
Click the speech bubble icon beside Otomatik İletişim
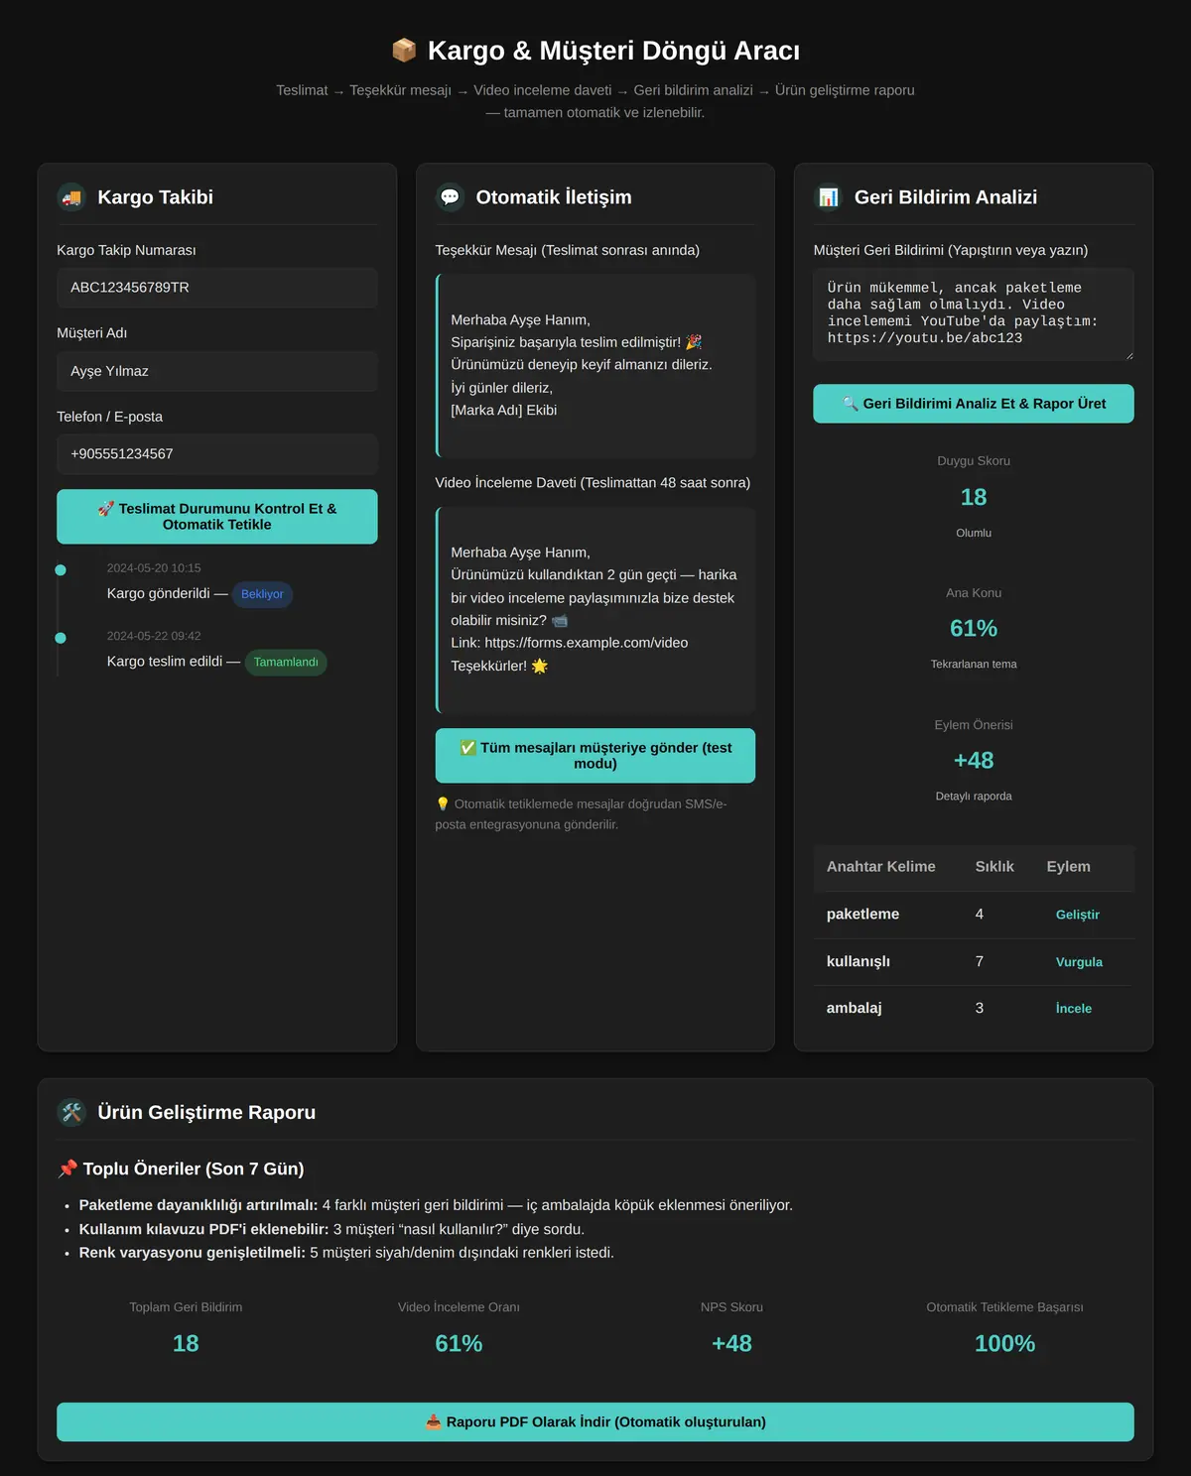pyautogui.click(x=450, y=197)
